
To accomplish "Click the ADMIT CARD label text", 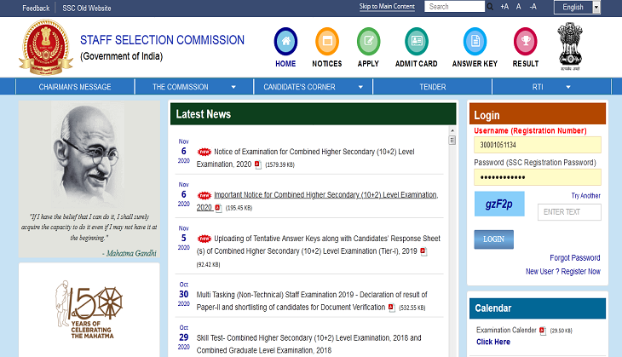I will coord(416,63).
